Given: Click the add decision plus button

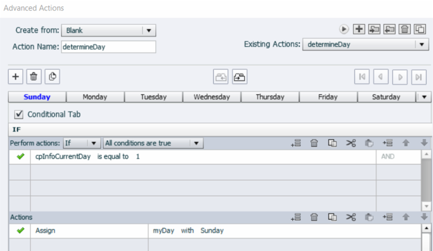Looking at the screenshot, I should point(16,77).
